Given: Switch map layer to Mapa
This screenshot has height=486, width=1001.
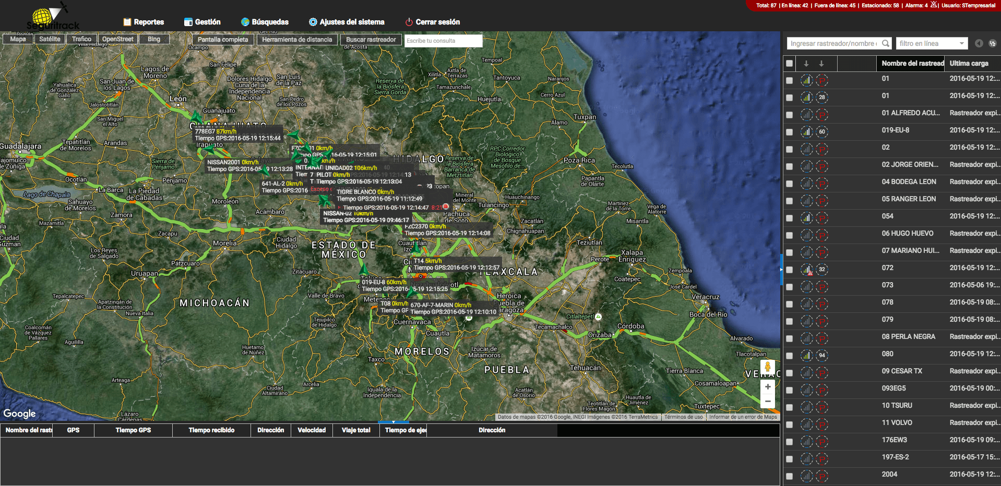Looking at the screenshot, I should [x=18, y=39].
